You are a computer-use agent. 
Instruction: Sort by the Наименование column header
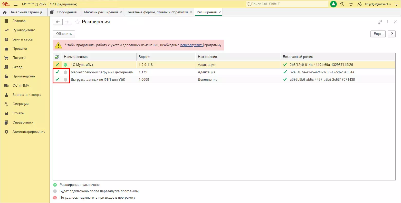(99, 57)
